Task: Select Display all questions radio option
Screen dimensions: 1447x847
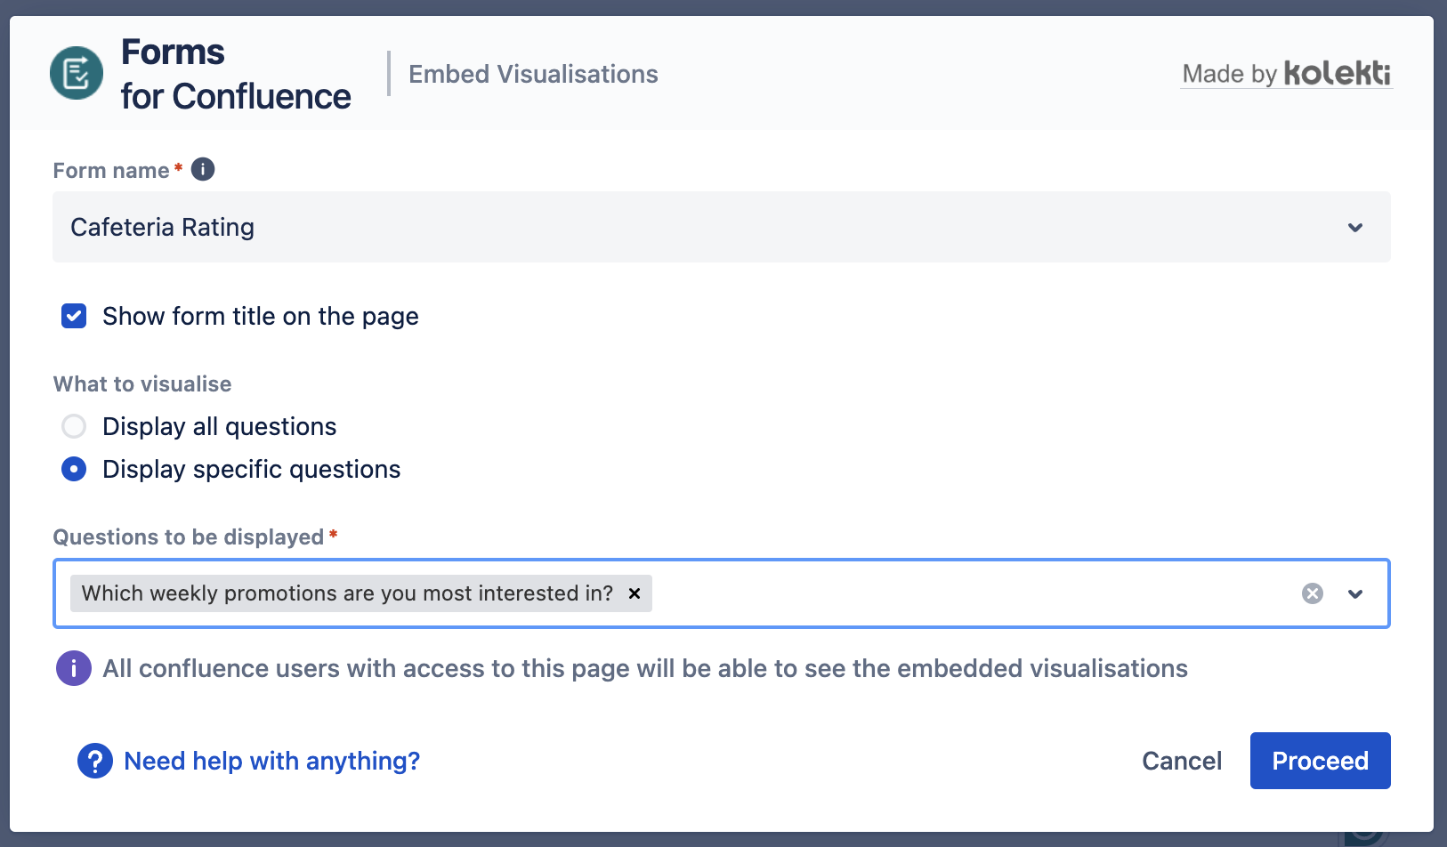Action: click(74, 426)
